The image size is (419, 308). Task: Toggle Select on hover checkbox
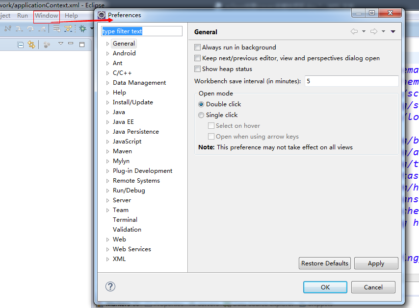(x=211, y=126)
